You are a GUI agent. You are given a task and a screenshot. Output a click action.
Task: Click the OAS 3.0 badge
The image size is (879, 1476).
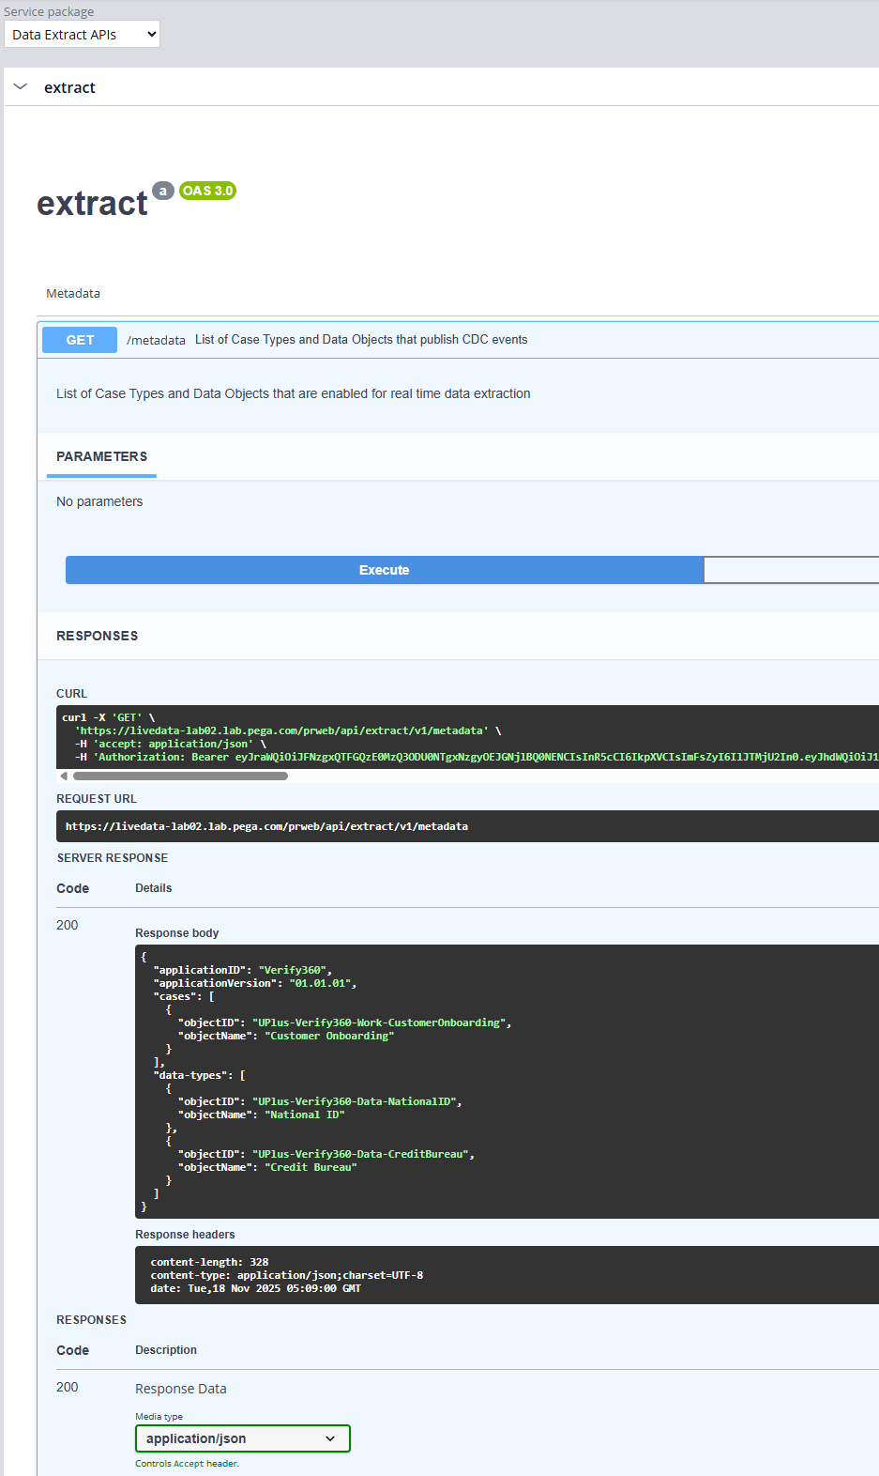coord(207,191)
